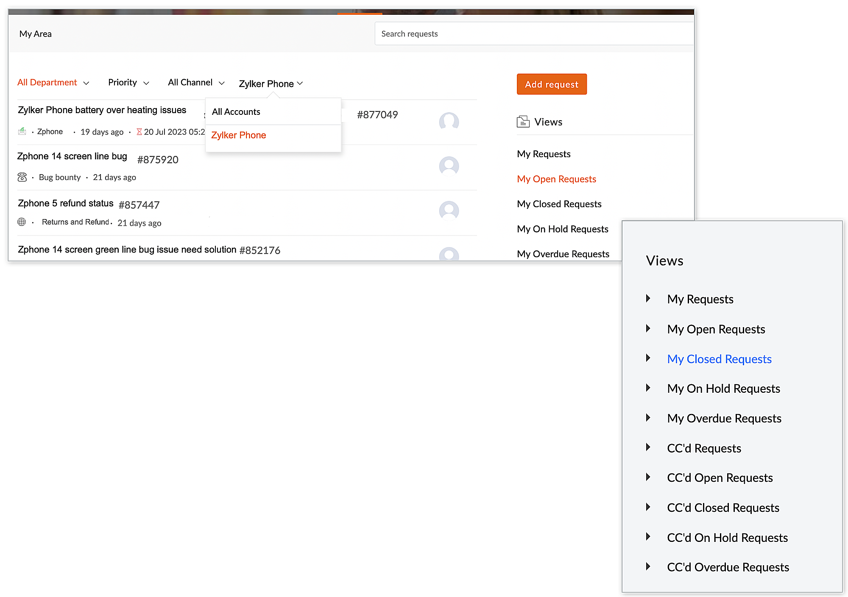Click the phone channel icon beside Bug bounty
The width and height of the screenshot is (848, 597).
click(22, 177)
